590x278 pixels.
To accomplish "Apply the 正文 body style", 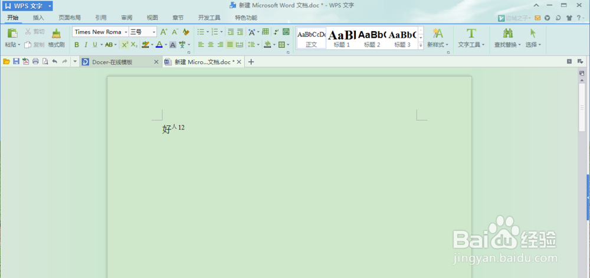I will pos(311,38).
